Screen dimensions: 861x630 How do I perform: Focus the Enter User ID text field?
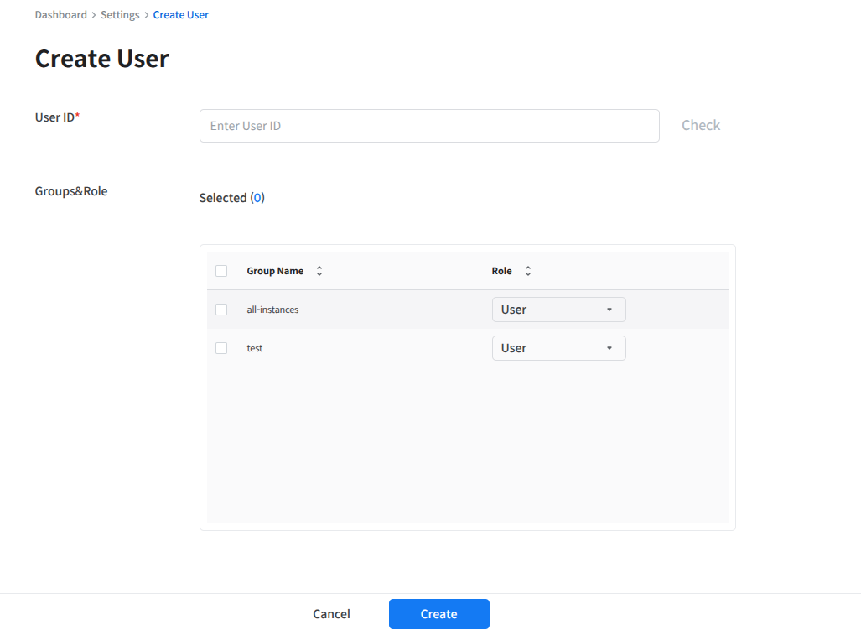point(429,126)
